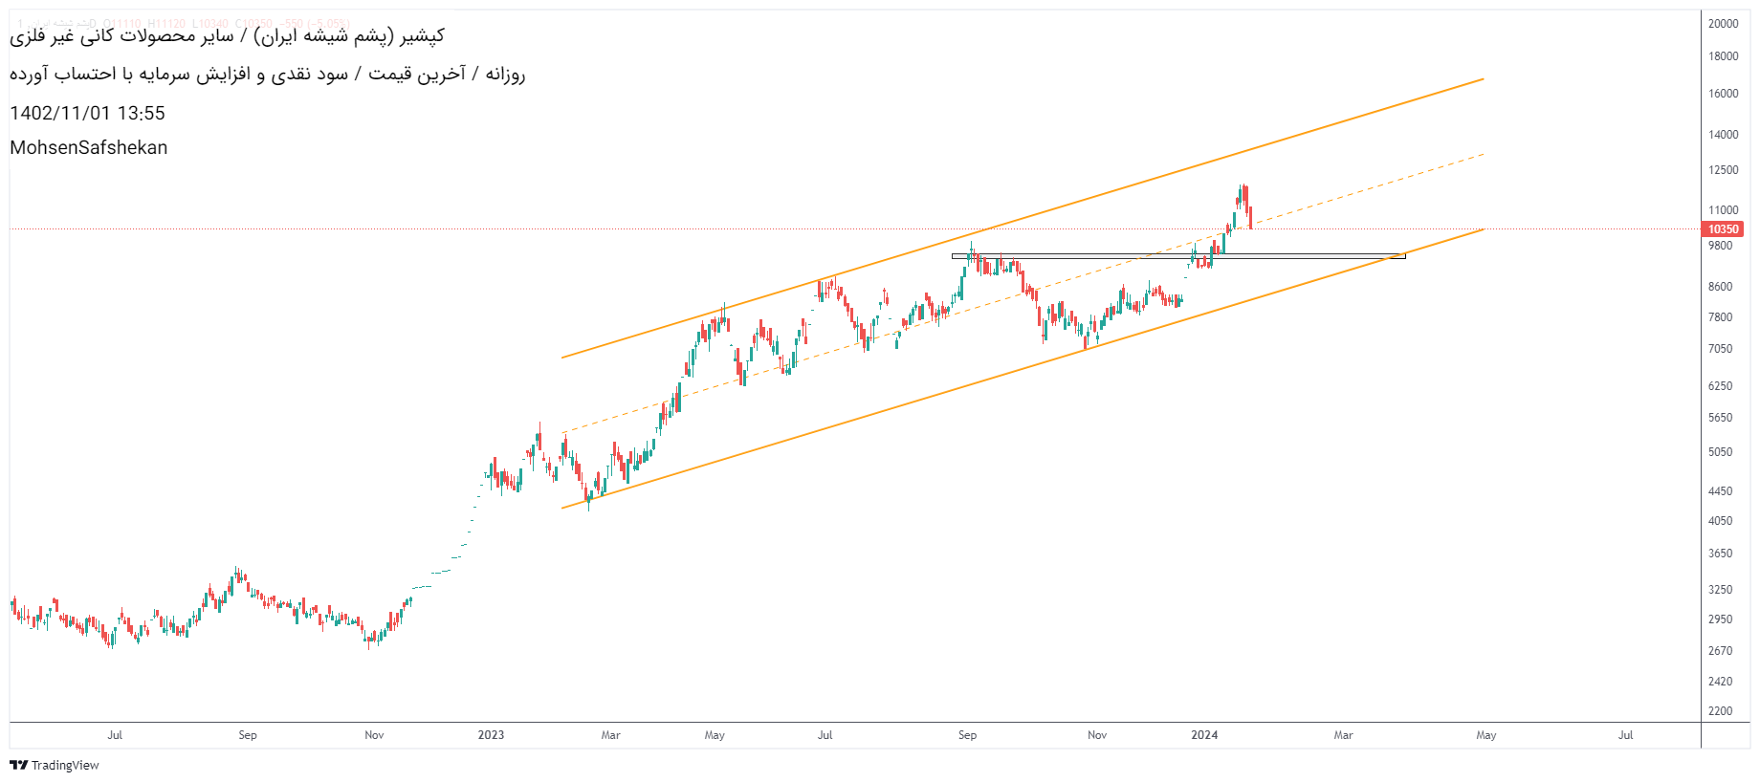Click the Persian subtitle on second line
The width and height of the screenshot is (1760, 782).
pyautogui.click(x=268, y=74)
